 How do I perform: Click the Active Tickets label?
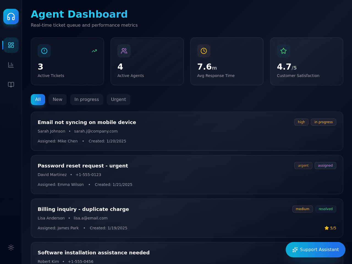pos(51,76)
